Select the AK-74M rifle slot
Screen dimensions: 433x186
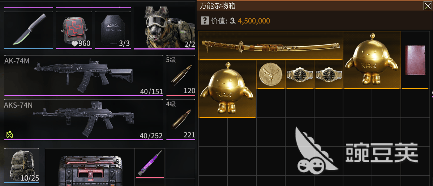click(x=84, y=75)
